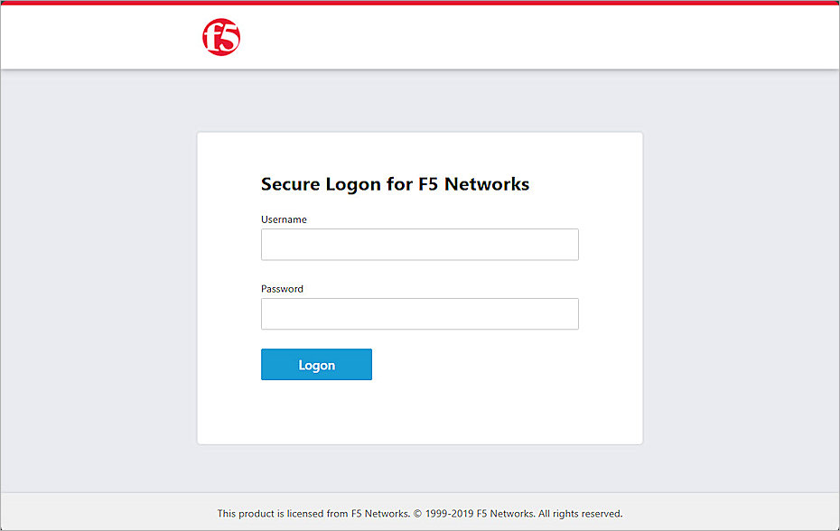The image size is (840, 531).
Task: Click the gray page background area
Action: pos(90,271)
